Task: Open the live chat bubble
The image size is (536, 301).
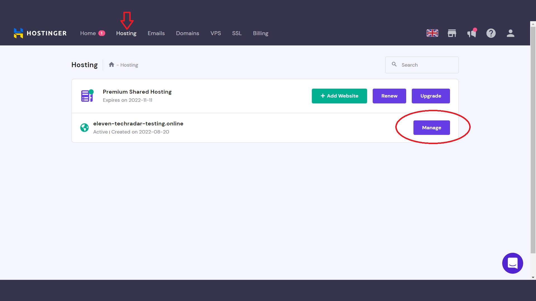Action: [x=513, y=263]
